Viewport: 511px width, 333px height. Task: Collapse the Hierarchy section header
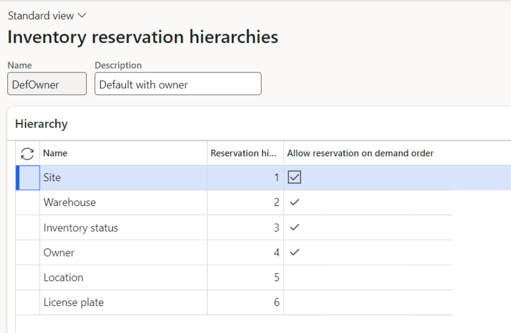coord(41,124)
